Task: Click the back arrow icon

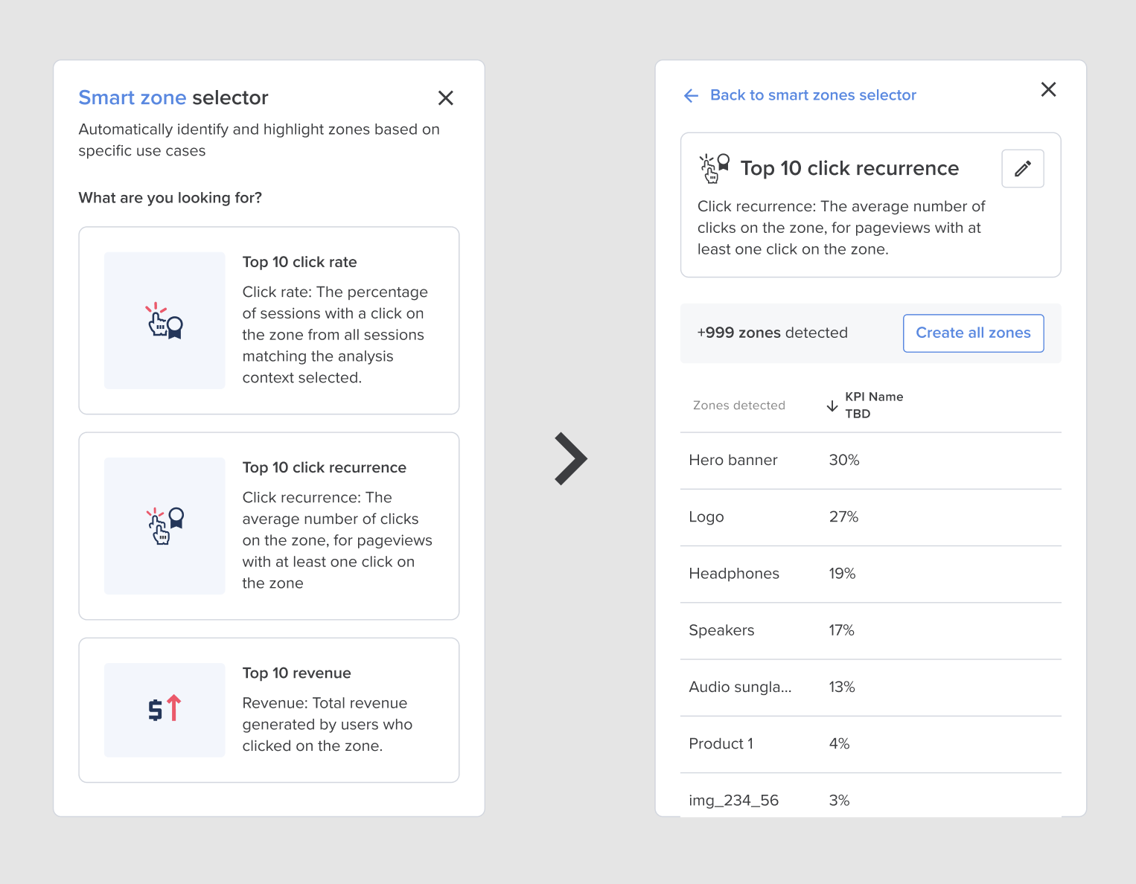Action: click(691, 95)
